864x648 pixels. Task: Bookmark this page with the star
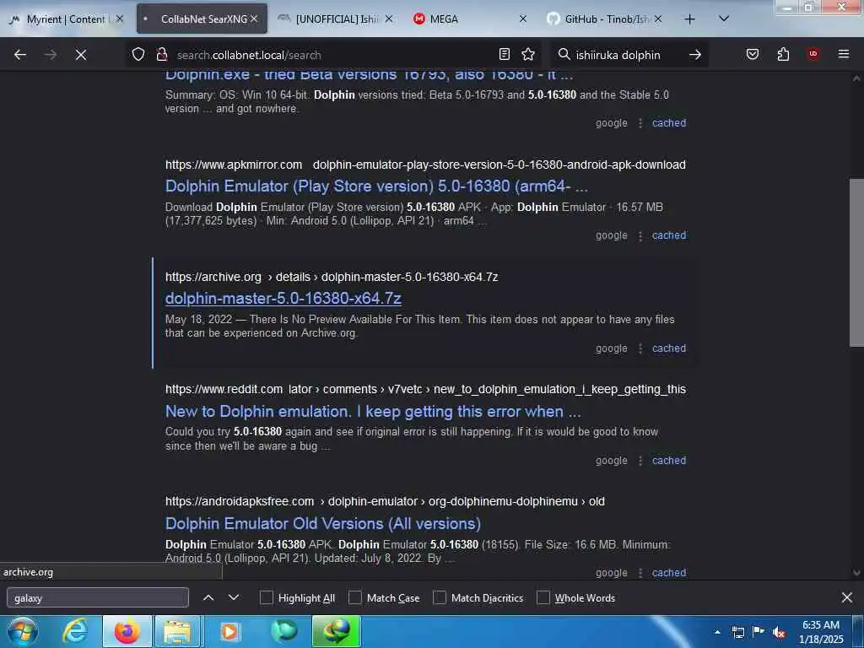528,54
